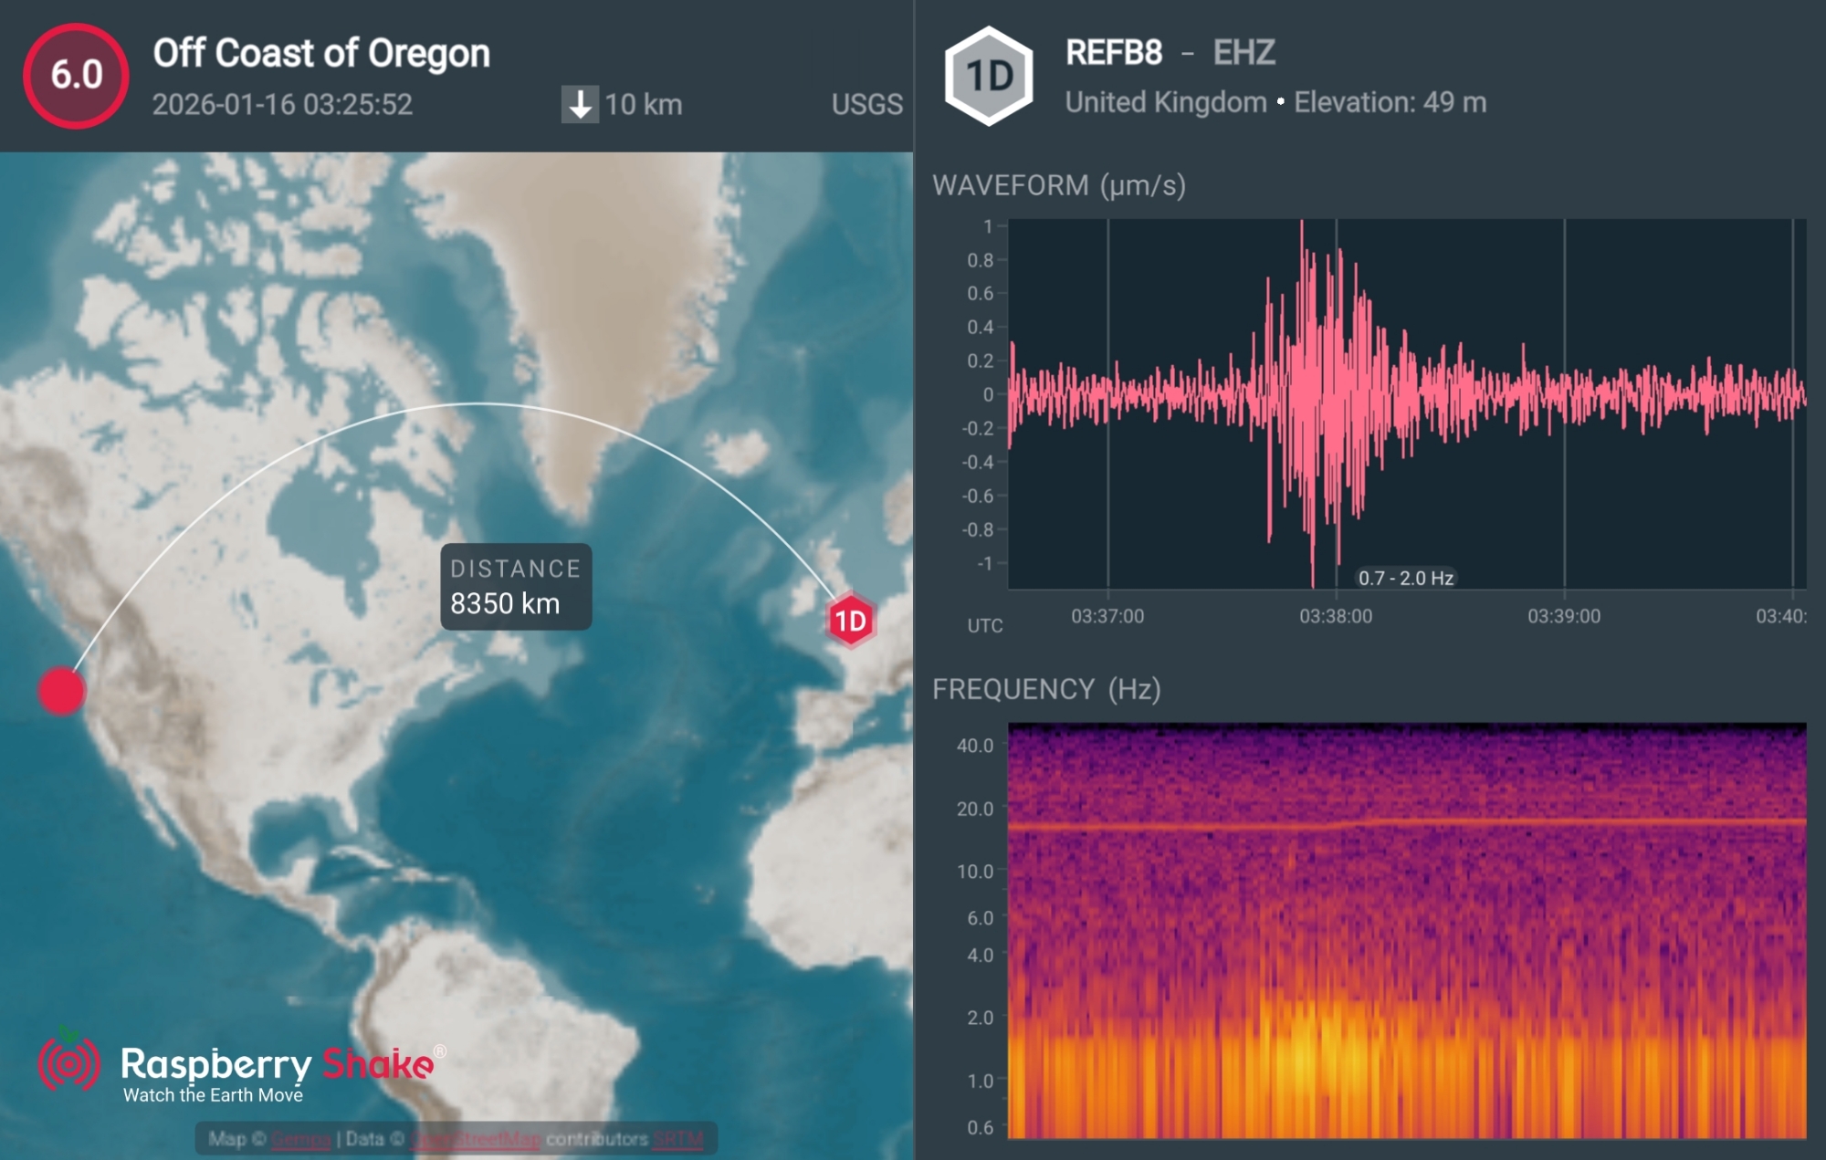Click the 1D station marker on map

pyautogui.click(x=851, y=621)
